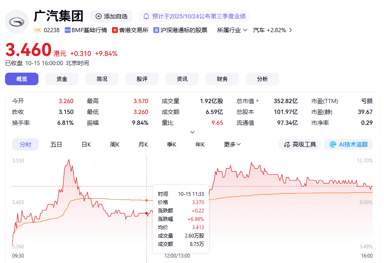Image resolution: width=384 pixels, height=263 pixels.
Task: Click the Hong Kong flag icon
Action: pos(115,30)
